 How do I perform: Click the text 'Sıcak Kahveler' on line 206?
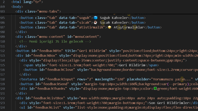(x=114, y=23)
